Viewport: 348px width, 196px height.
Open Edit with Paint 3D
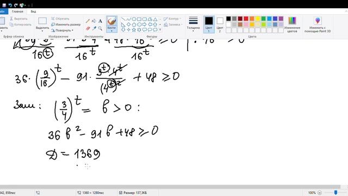(x=318, y=24)
